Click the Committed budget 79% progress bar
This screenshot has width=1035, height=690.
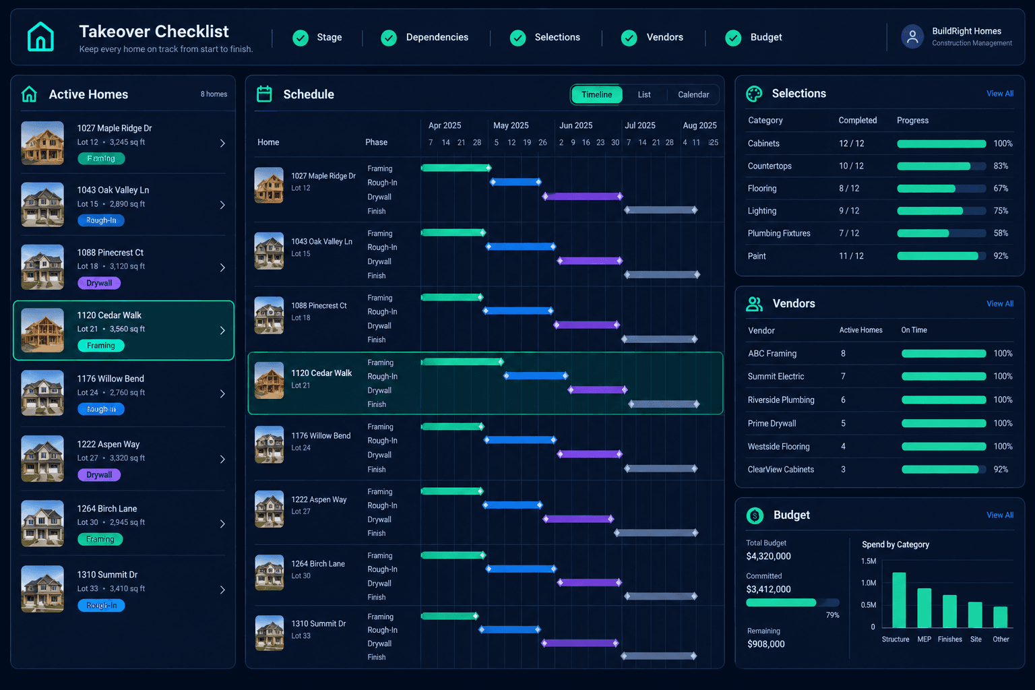click(x=792, y=602)
